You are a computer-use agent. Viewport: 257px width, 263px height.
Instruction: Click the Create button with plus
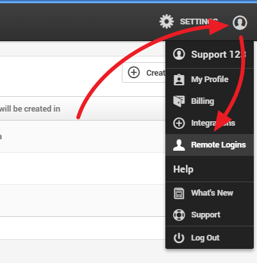(144, 72)
